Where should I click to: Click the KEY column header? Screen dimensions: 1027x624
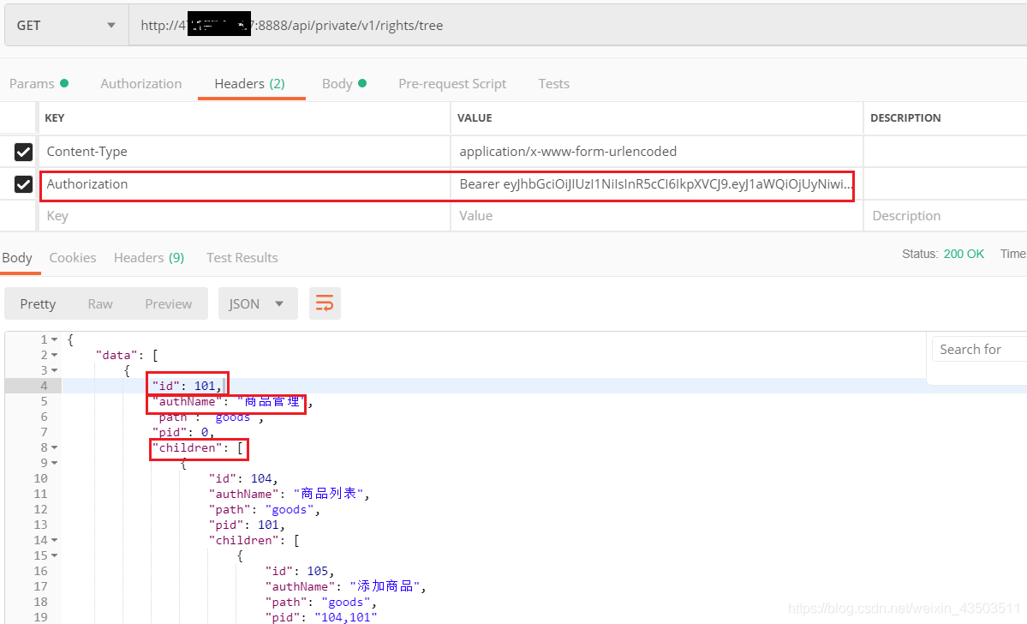[54, 118]
